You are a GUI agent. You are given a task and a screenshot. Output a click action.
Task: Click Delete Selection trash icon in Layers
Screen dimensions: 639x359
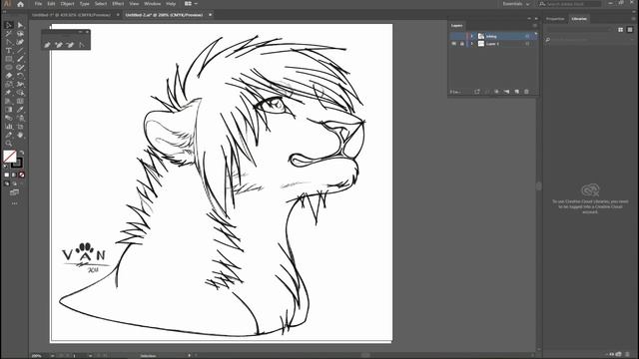(526, 92)
